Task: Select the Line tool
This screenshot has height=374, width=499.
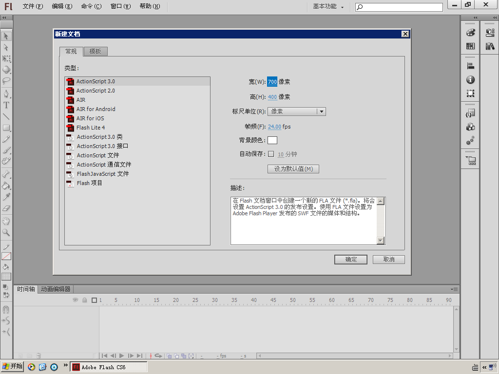Action: click(6, 116)
